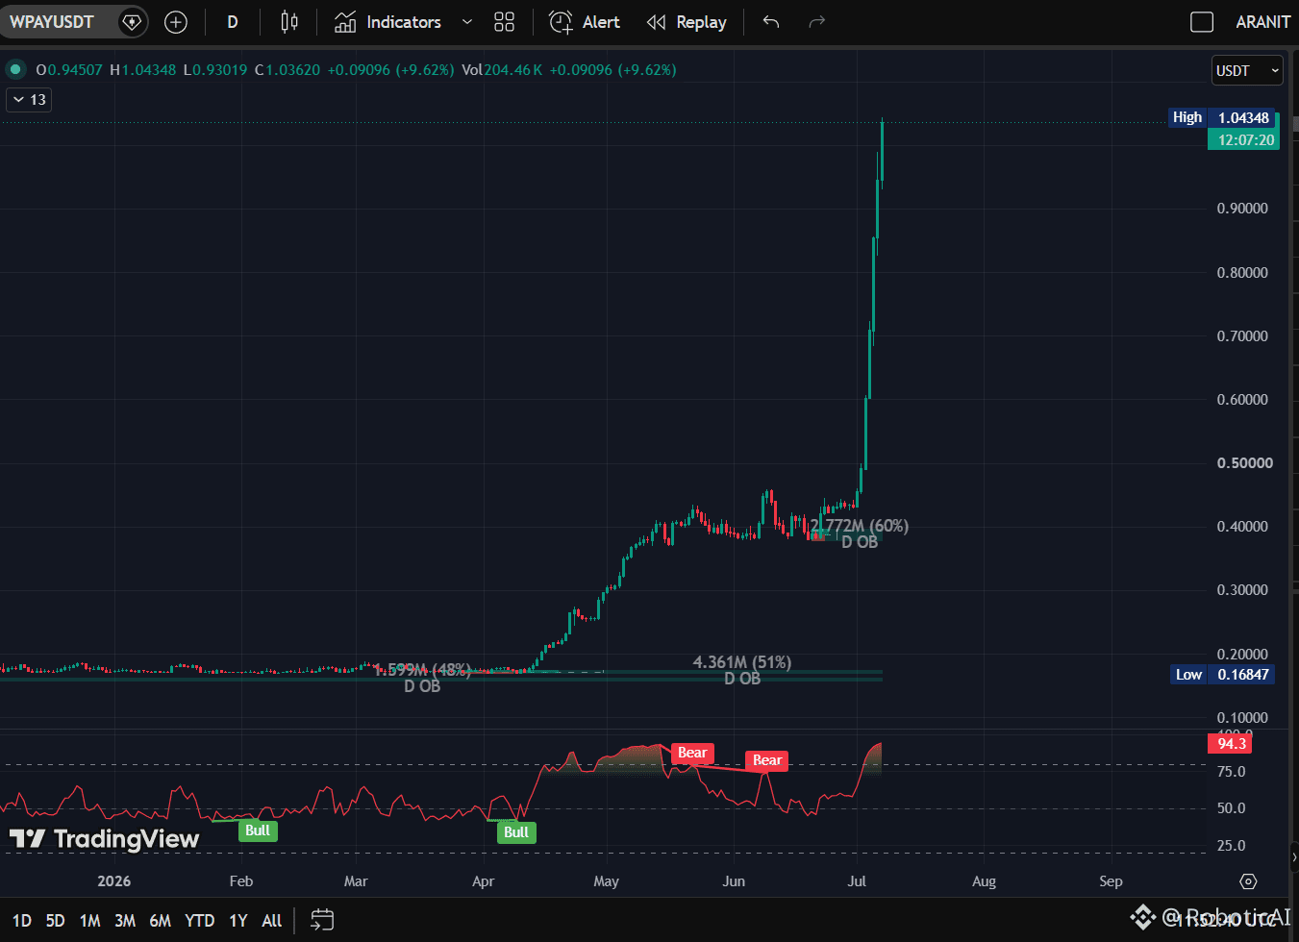Open the go-to-date calendar icon
1299x942 pixels.
(x=322, y=920)
